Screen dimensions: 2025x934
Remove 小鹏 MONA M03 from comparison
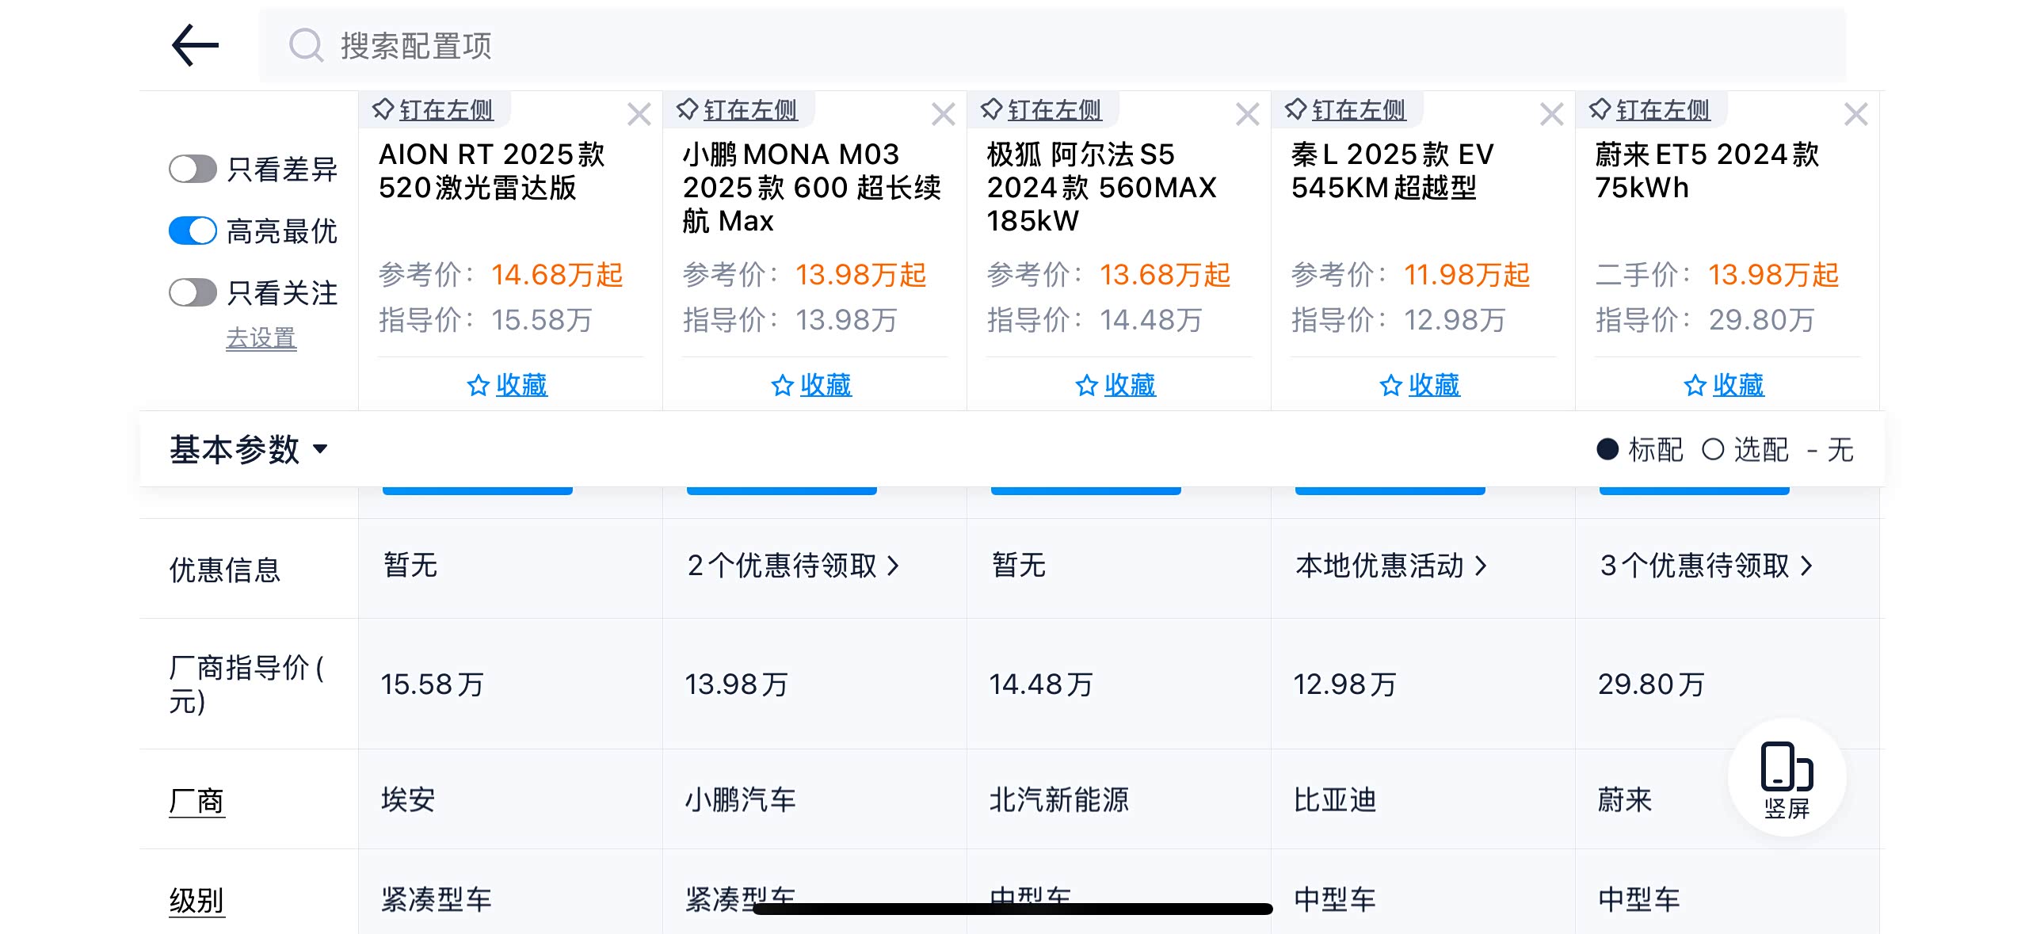click(x=943, y=115)
